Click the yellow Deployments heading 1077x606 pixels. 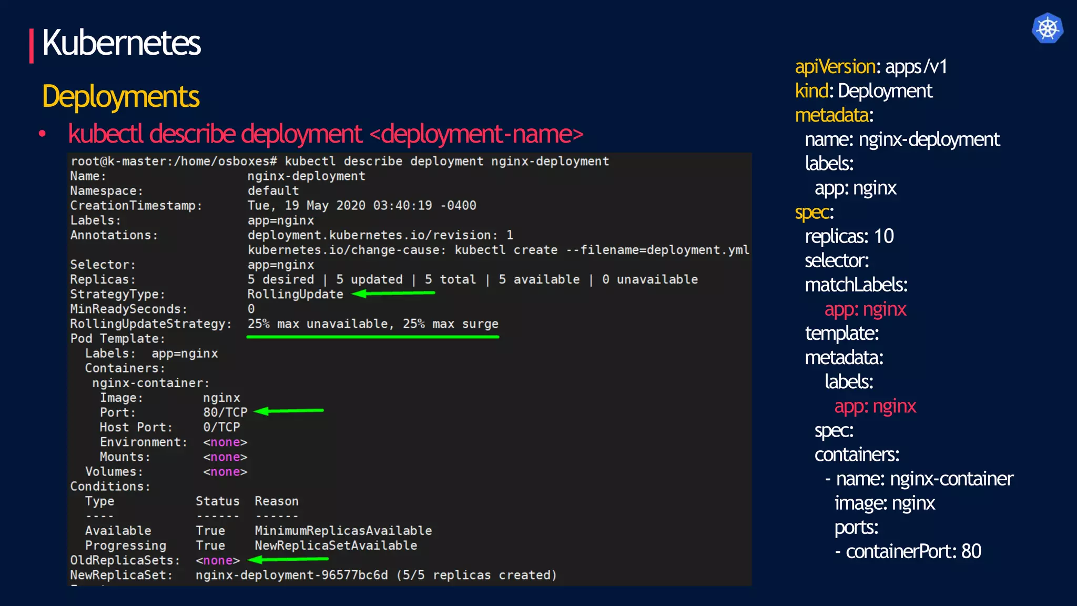120,97
